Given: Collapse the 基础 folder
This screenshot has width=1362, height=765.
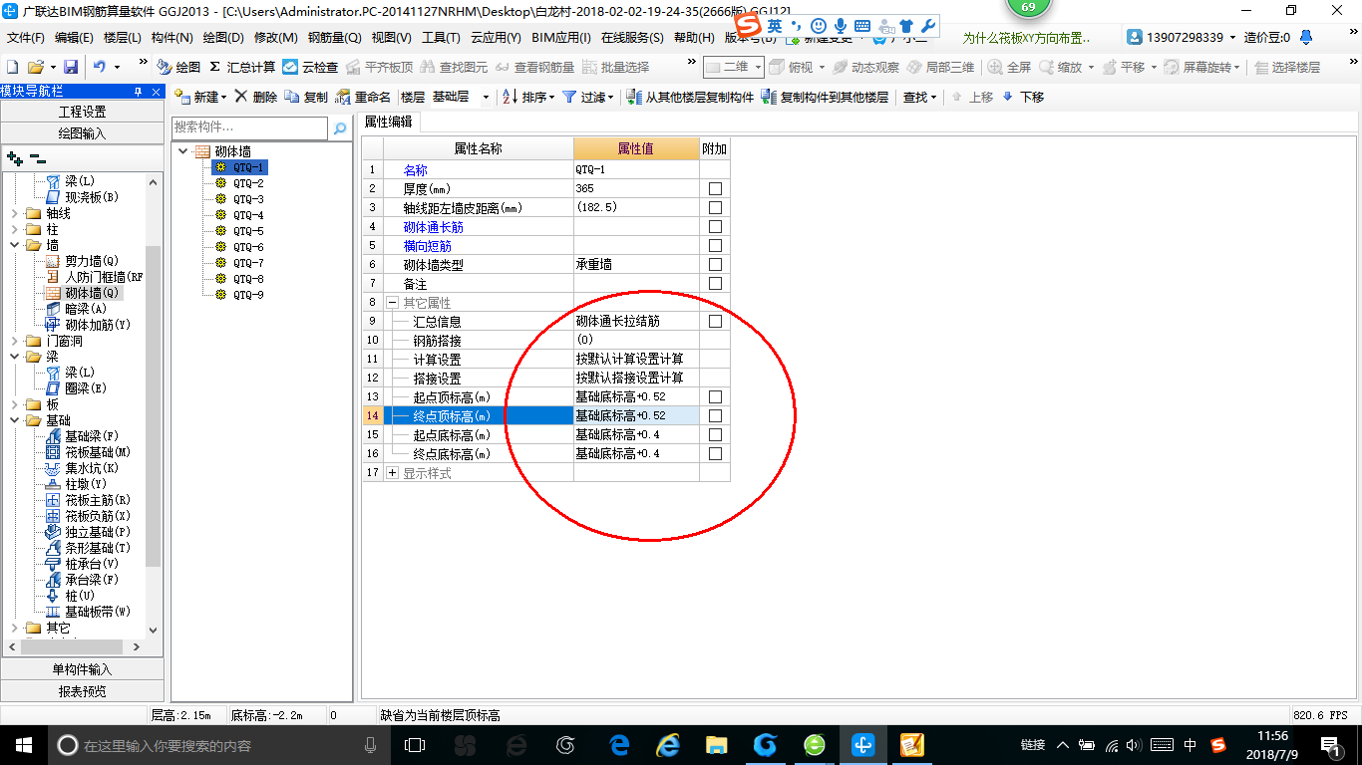Looking at the screenshot, I should [14, 420].
